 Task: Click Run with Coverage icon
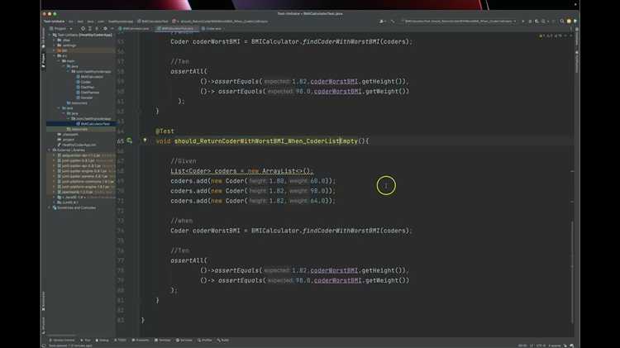point(537,21)
